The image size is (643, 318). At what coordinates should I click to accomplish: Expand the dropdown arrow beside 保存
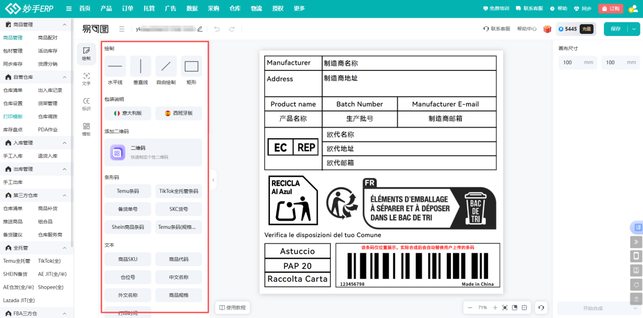[x=634, y=29]
